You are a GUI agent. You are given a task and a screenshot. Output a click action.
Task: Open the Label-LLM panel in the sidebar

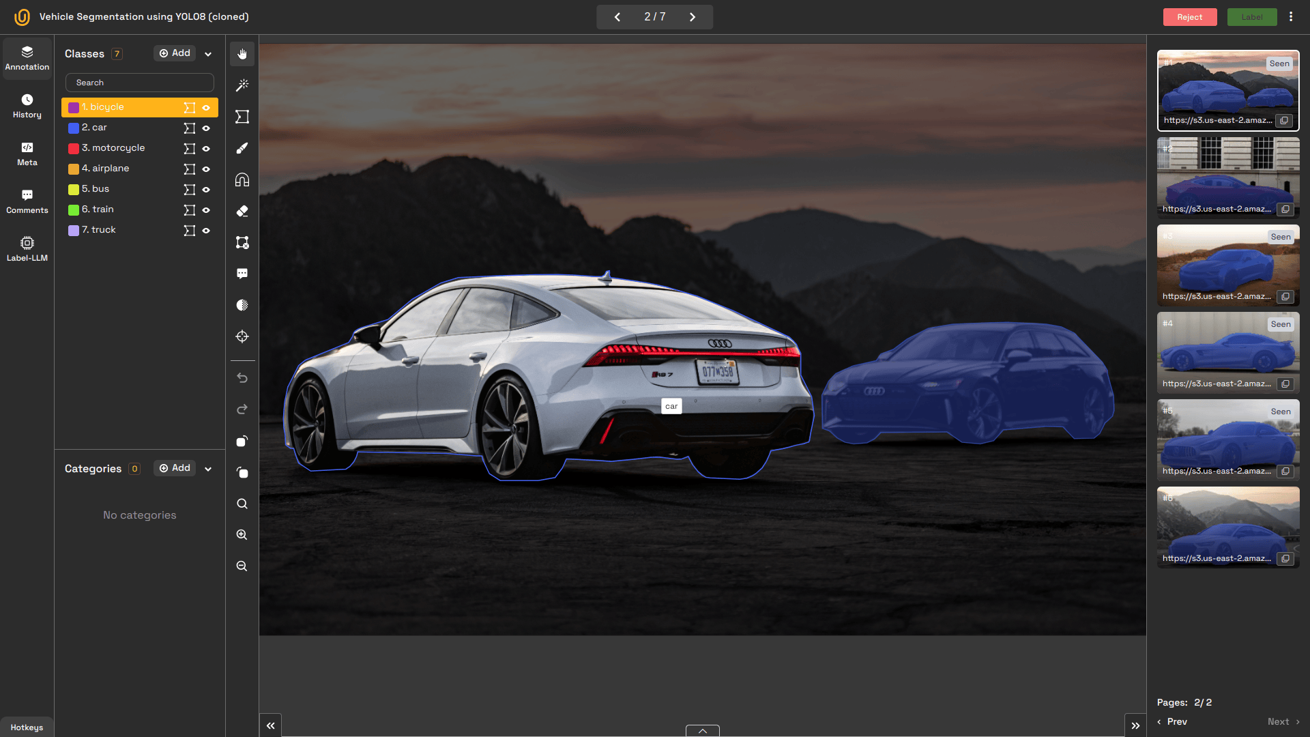27,248
